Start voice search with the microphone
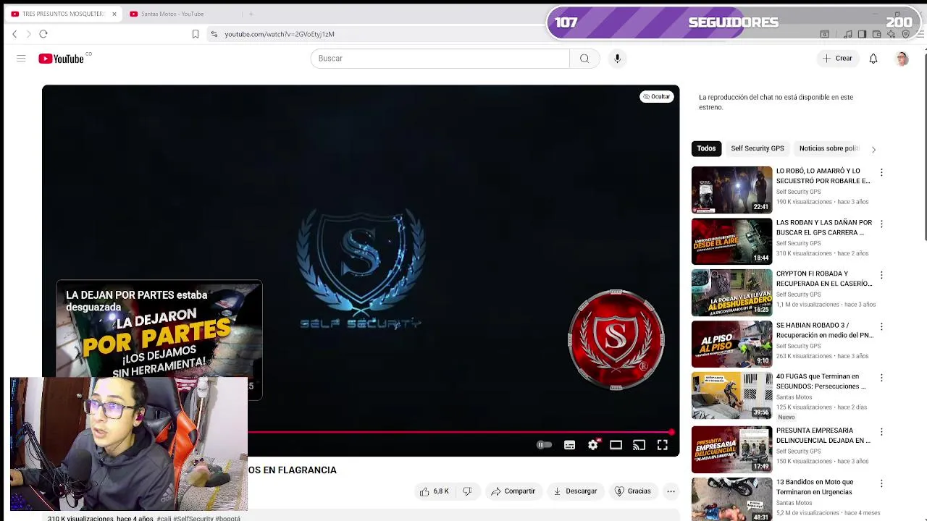The image size is (927, 521). pyautogui.click(x=617, y=59)
